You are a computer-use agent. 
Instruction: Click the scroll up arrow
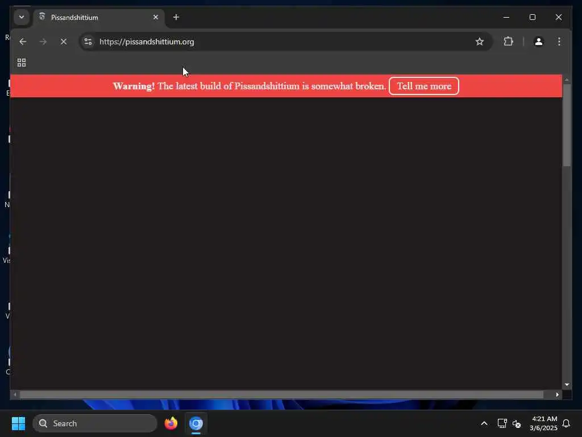click(x=567, y=80)
